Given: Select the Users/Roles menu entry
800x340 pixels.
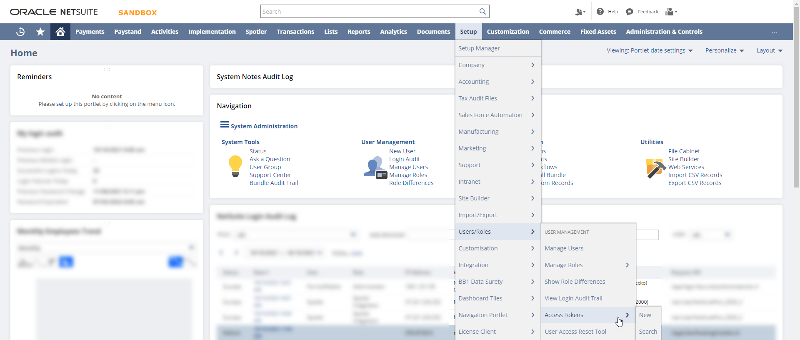Looking at the screenshot, I should (x=498, y=232).
